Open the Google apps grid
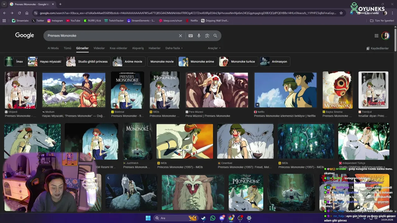 coord(377,36)
